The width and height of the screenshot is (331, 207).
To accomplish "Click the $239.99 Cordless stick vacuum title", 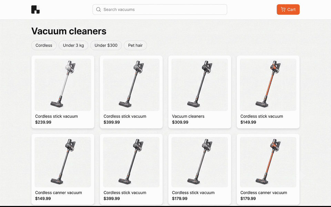I will coord(56,116).
